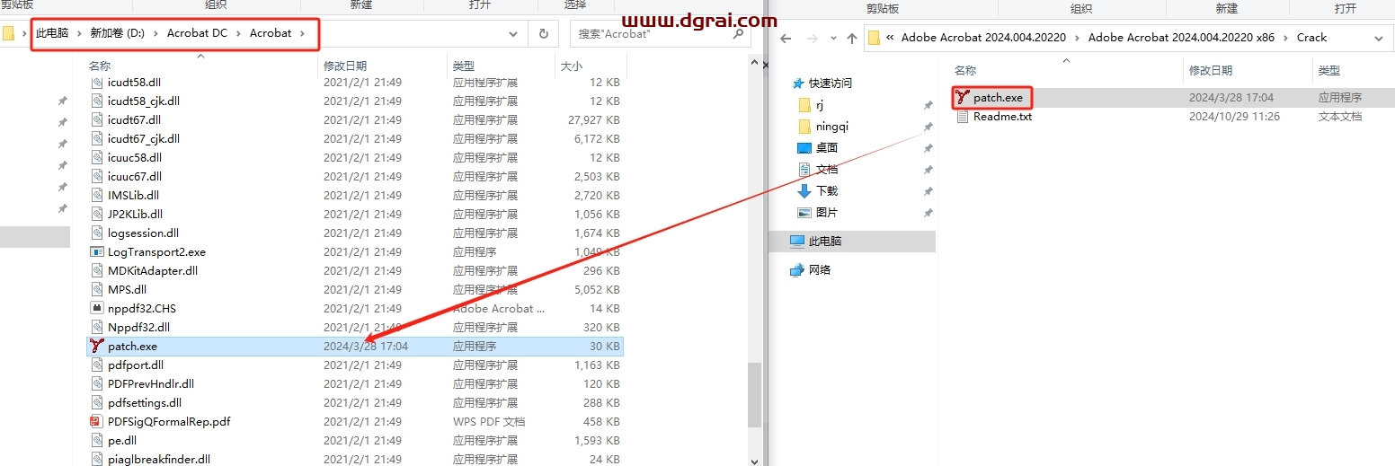
Task: Select logsession.dll row
Action: click(x=355, y=233)
